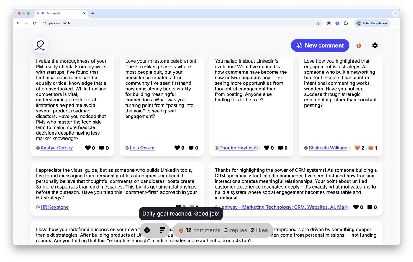Click the sort filter icon
This screenshot has width=413, height=262.
click(x=162, y=230)
